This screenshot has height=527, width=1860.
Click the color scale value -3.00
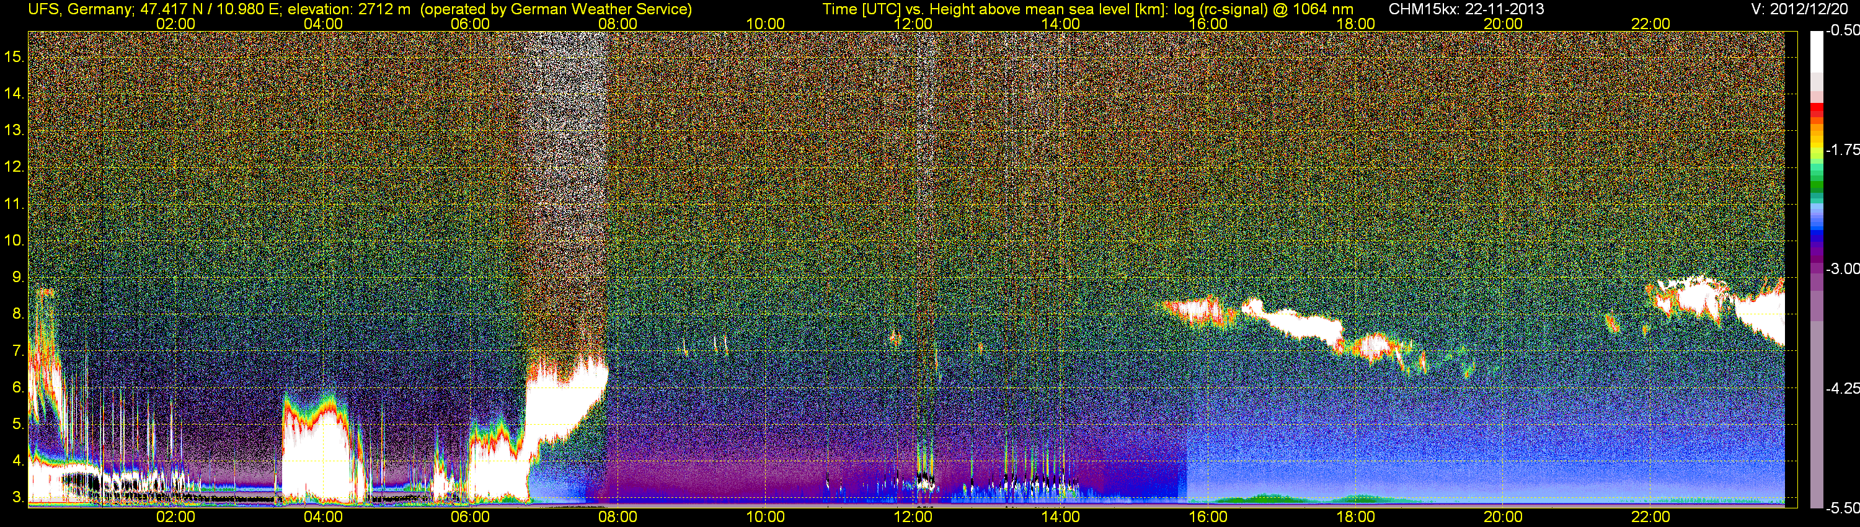click(1842, 268)
